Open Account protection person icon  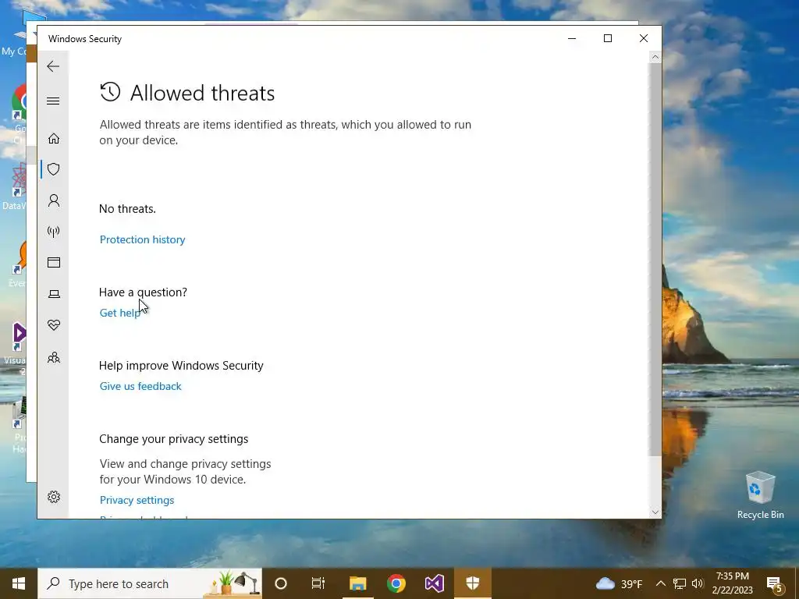[x=54, y=200]
